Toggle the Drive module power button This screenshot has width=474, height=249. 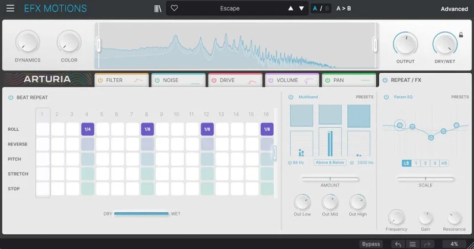[214, 80]
